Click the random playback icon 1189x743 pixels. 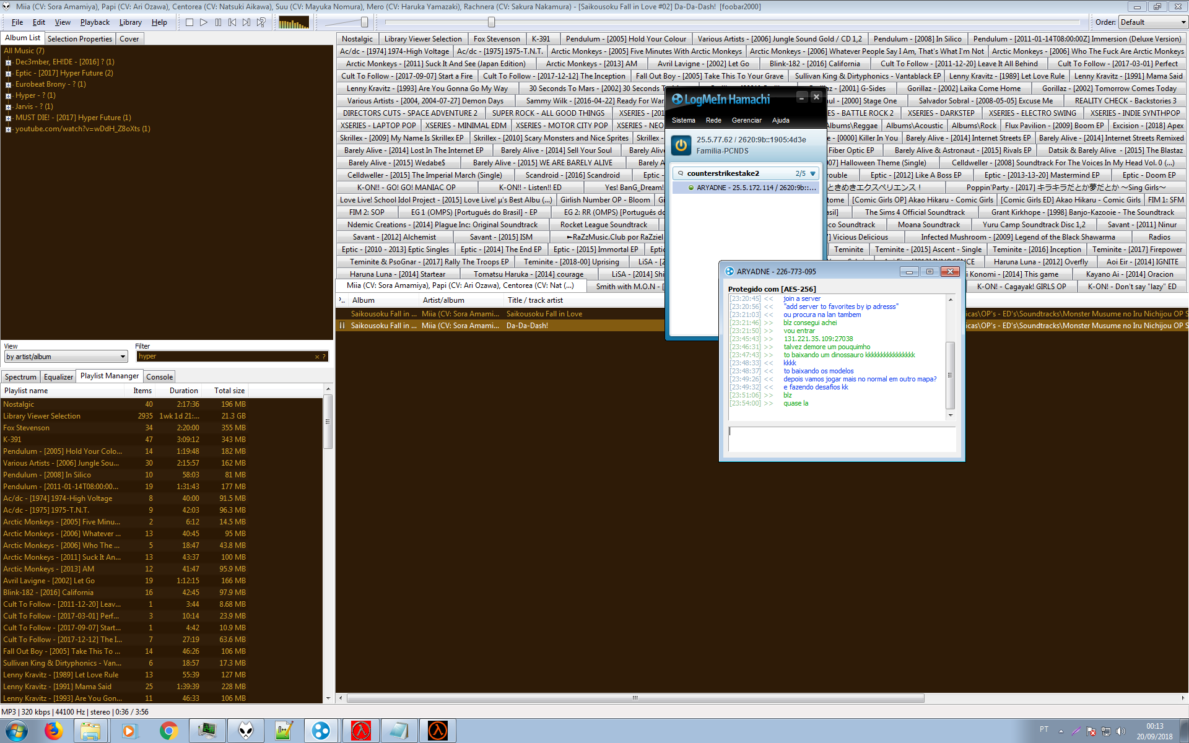[x=261, y=22]
